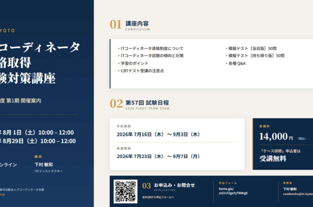
Task: Click the APPLICATION subtitle
Action: (x=165, y=190)
